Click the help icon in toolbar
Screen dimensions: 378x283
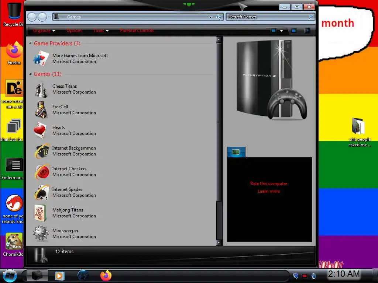307,31
